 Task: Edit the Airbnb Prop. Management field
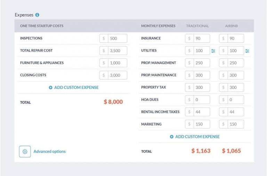pyautogui.click(x=235, y=63)
